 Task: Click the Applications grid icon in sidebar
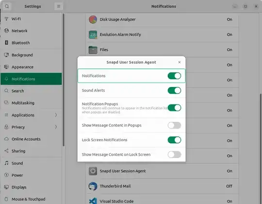click(6, 115)
